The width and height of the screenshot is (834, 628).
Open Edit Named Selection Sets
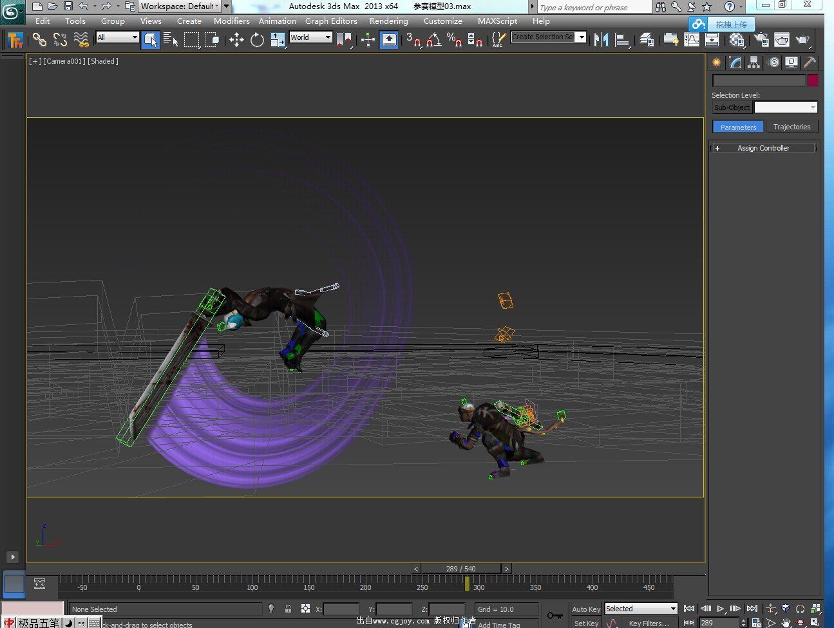coord(498,40)
